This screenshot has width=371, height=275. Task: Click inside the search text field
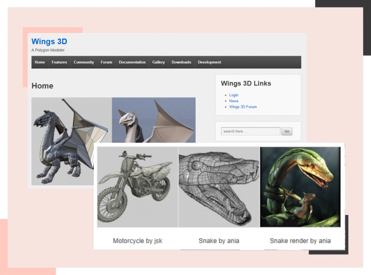(250, 131)
